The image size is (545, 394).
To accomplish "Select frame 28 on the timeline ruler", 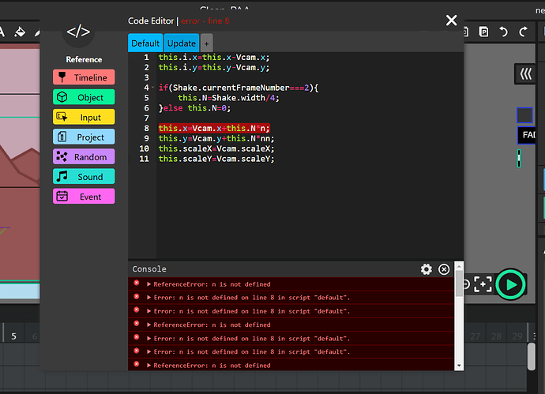I will click(496, 336).
